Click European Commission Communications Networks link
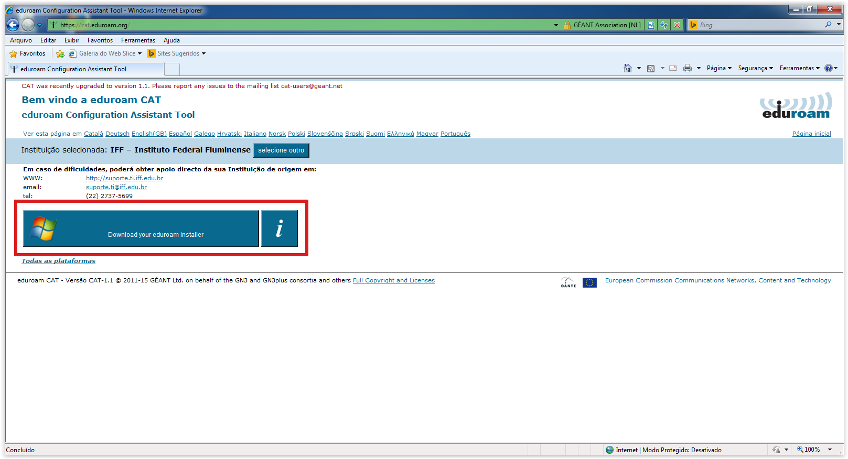Viewport: 848px width, 459px height. click(x=718, y=280)
